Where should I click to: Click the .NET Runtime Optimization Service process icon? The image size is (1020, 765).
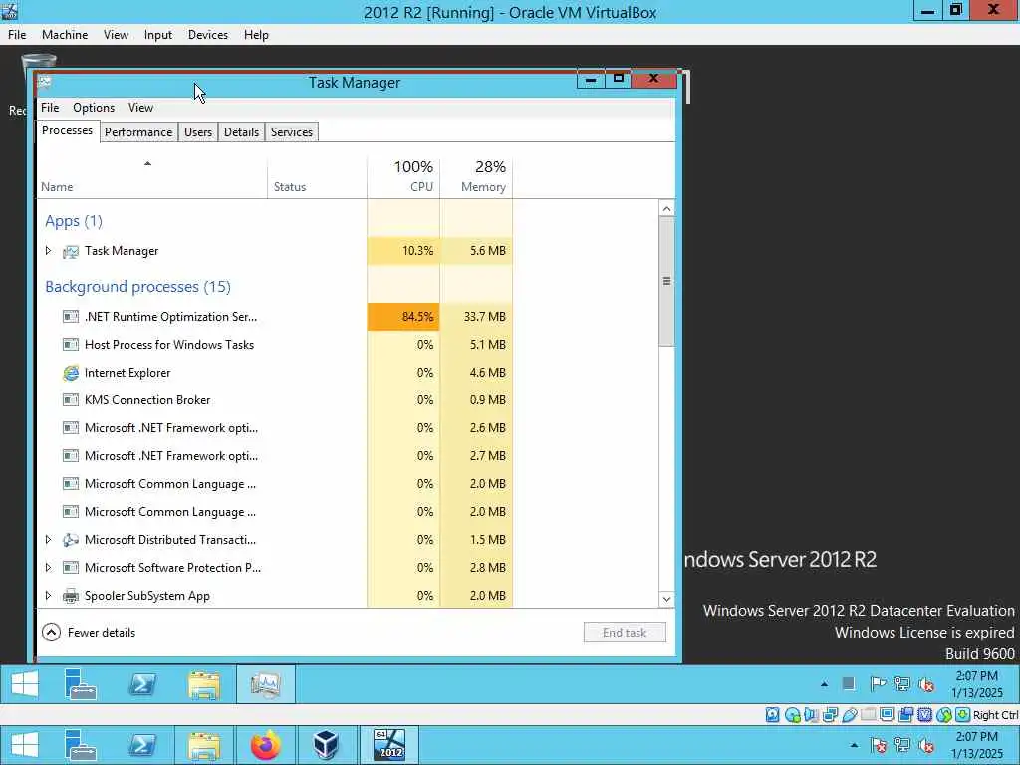[x=71, y=317]
